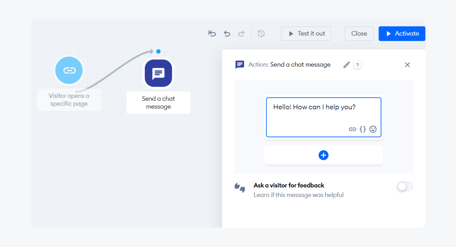Click the blue connector dot above the chat node
This screenshot has width=456, height=247.
[x=158, y=51]
